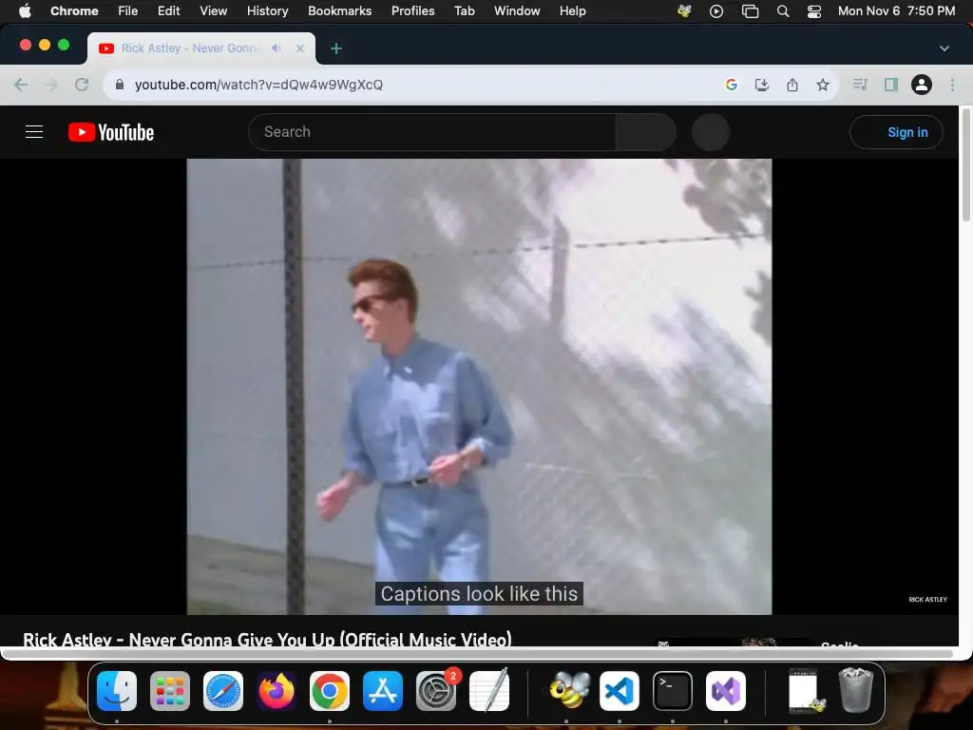Screen dimensions: 973x730
Task: Open the Tab menu
Action: click(464, 10)
